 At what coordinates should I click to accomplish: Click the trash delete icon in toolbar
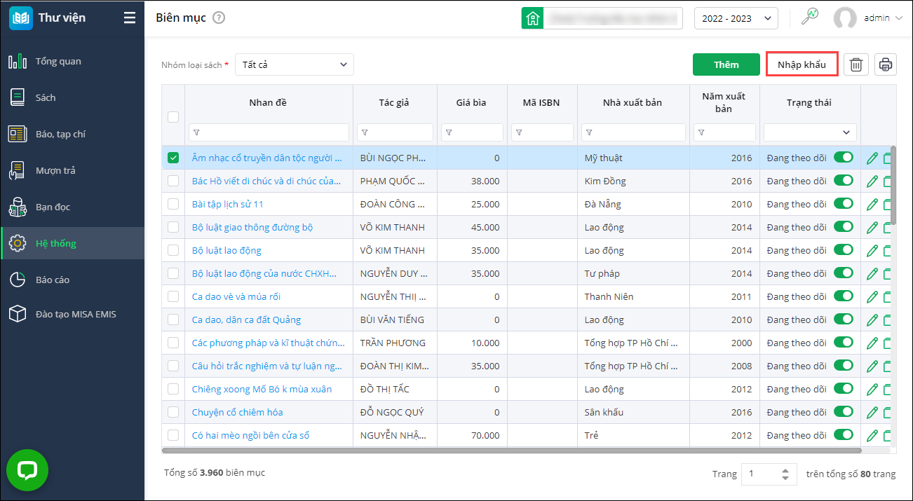click(855, 64)
